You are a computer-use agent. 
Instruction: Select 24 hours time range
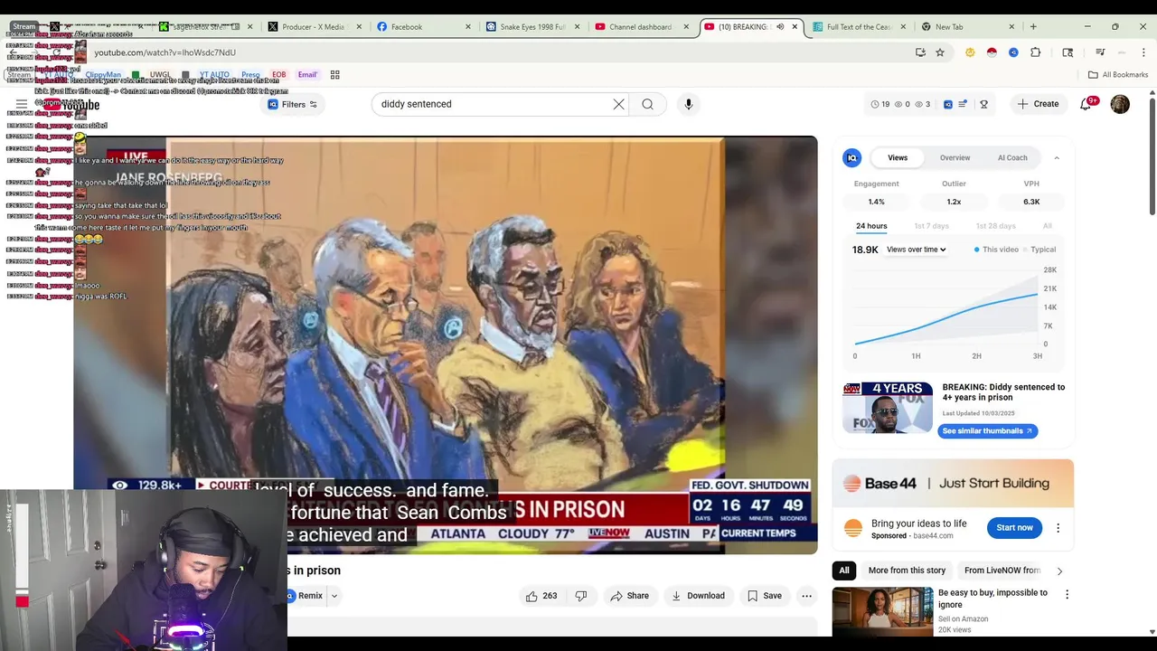871,226
